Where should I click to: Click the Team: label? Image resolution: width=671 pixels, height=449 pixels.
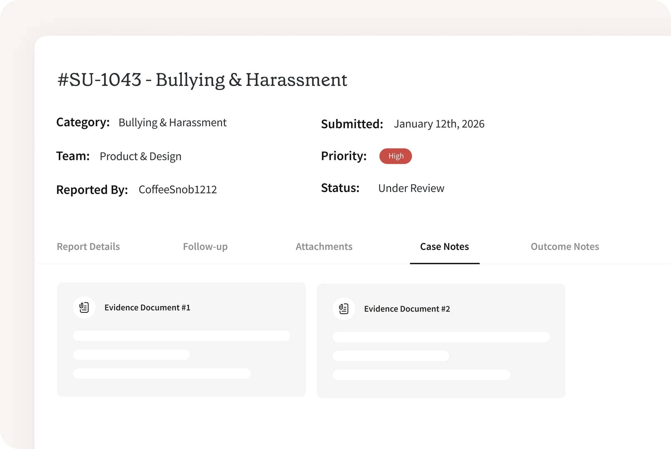pos(73,156)
